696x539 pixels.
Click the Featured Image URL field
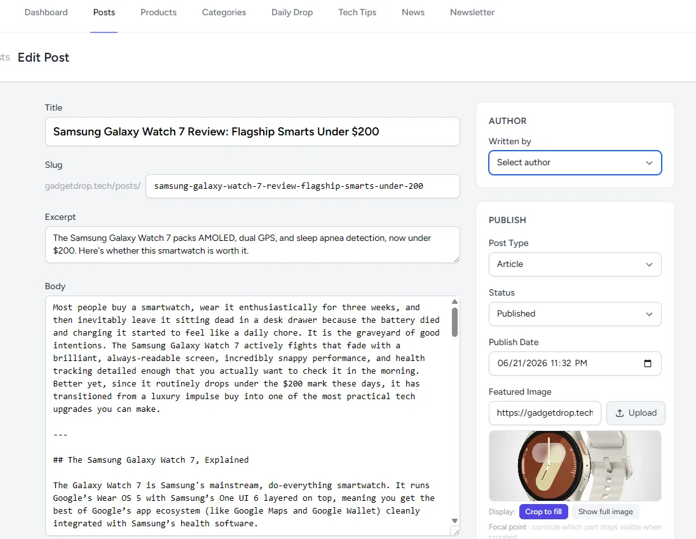click(545, 413)
